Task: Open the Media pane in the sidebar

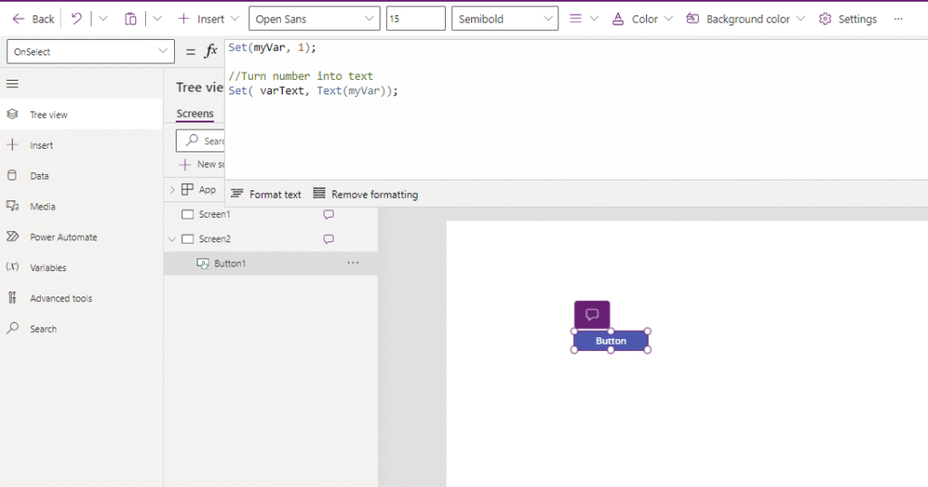Action: pyautogui.click(x=81, y=206)
